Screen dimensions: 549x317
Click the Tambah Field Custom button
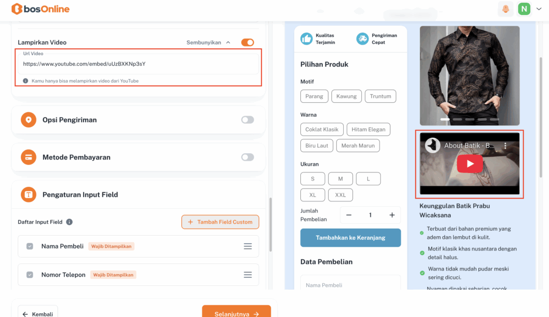(220, 222)
